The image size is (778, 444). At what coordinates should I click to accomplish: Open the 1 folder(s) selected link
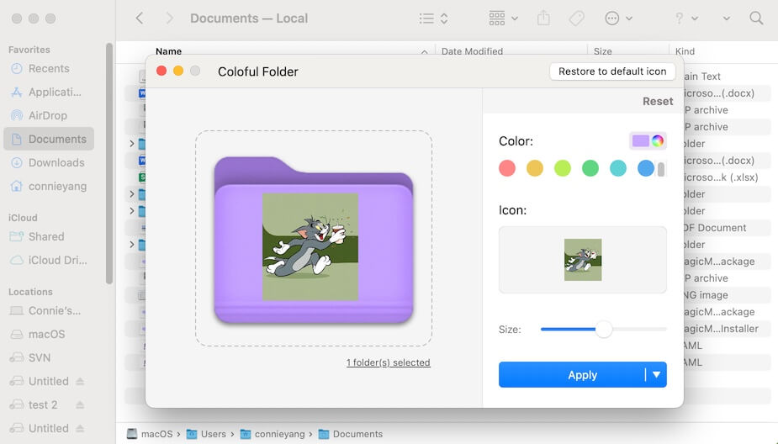pyautogui.click(x=388, y=362)
